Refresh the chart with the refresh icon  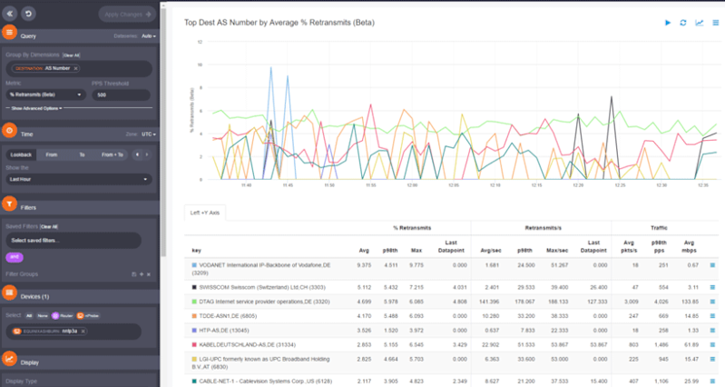click(x=683, y=23)
